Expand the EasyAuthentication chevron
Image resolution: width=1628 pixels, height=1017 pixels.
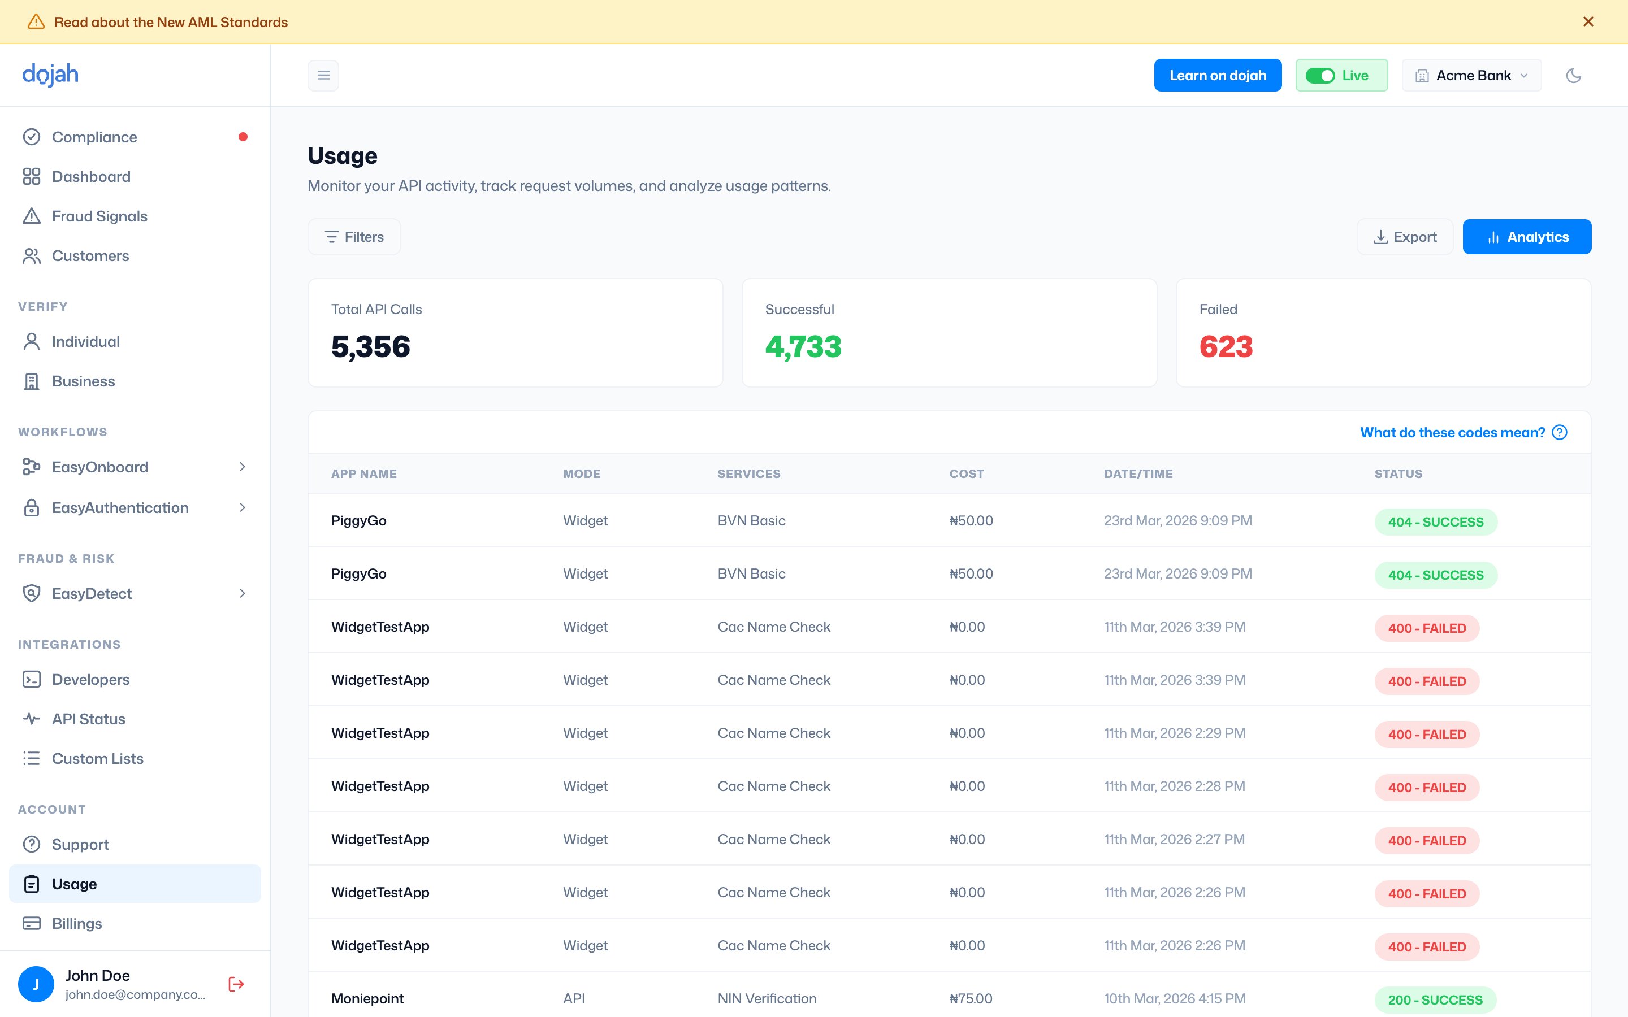(x=242, y=508)
